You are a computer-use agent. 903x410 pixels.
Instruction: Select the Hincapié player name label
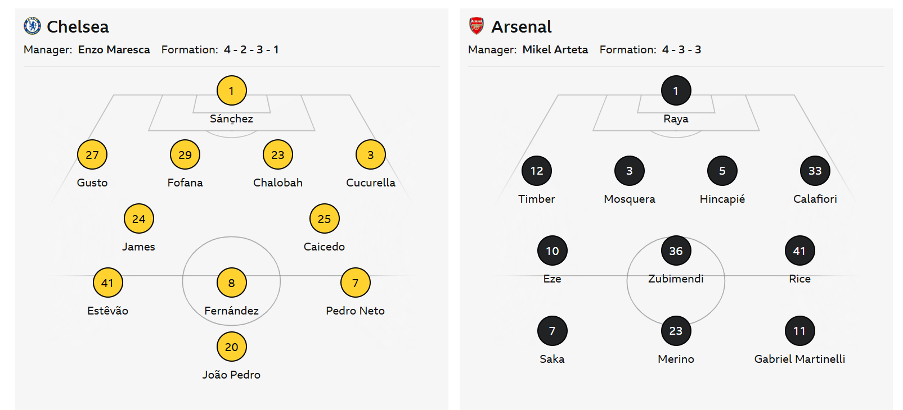coord(722,199)
